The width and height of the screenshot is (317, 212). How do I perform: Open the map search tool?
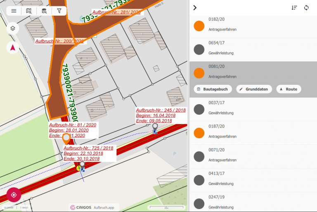(29, 11)
